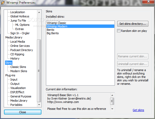This screenshot has height=119, width=155.
Task: Open General Purpose plug-ins page
Action: 21,96
